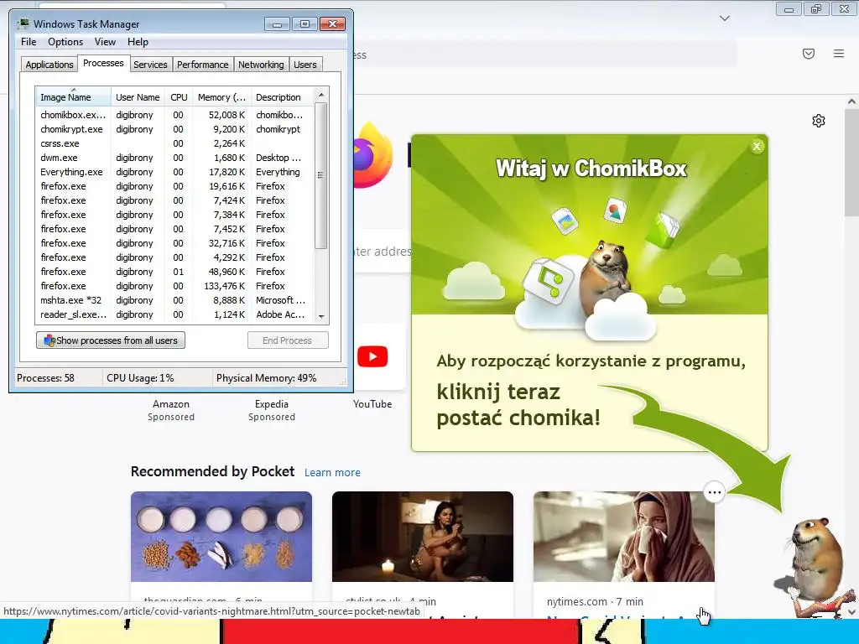Image resolution: width=859 pixels, height=644 pixels.
Task: Switch to the Services tab
Action: (150, 65)
